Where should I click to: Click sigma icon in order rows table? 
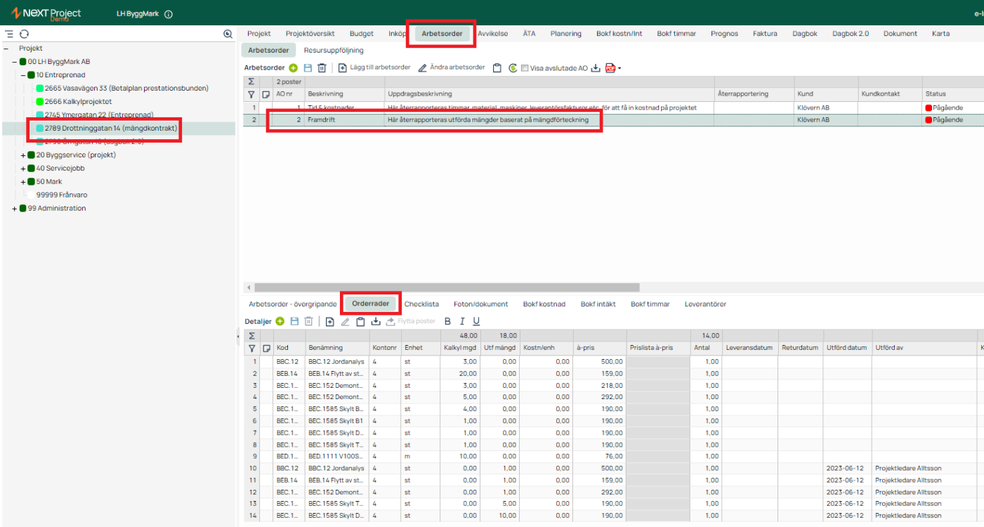[x=251, y=335]
